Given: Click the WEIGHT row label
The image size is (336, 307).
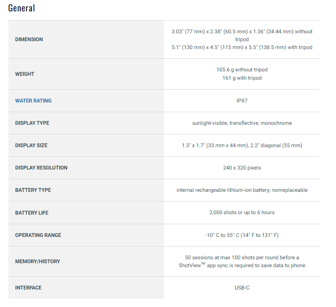Looking at the screenshot, I should (25, 74).
